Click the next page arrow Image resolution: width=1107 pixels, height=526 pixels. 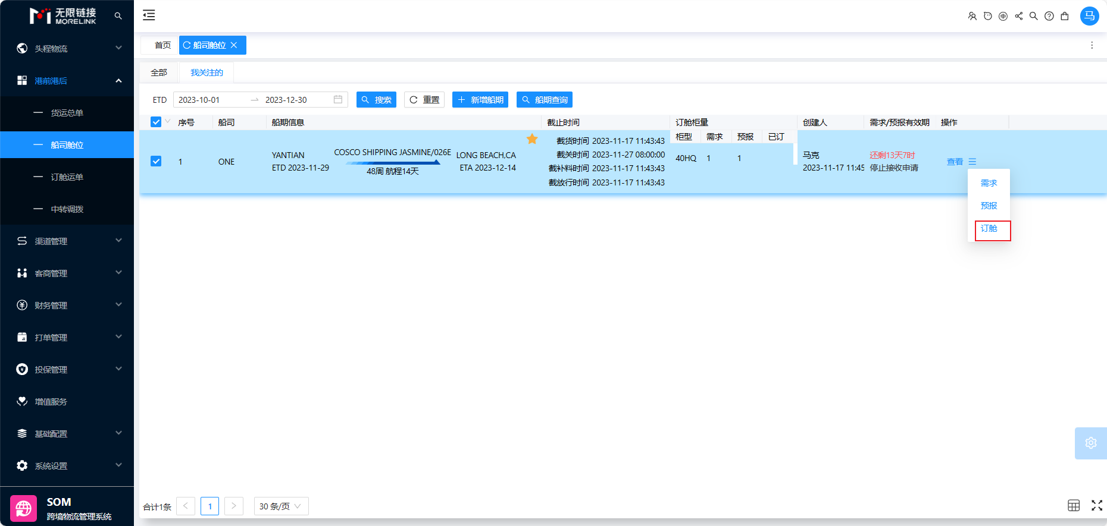[x=234, y=506]
